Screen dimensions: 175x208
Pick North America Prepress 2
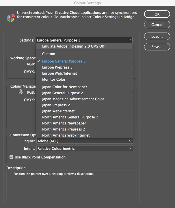click(84, 129)
